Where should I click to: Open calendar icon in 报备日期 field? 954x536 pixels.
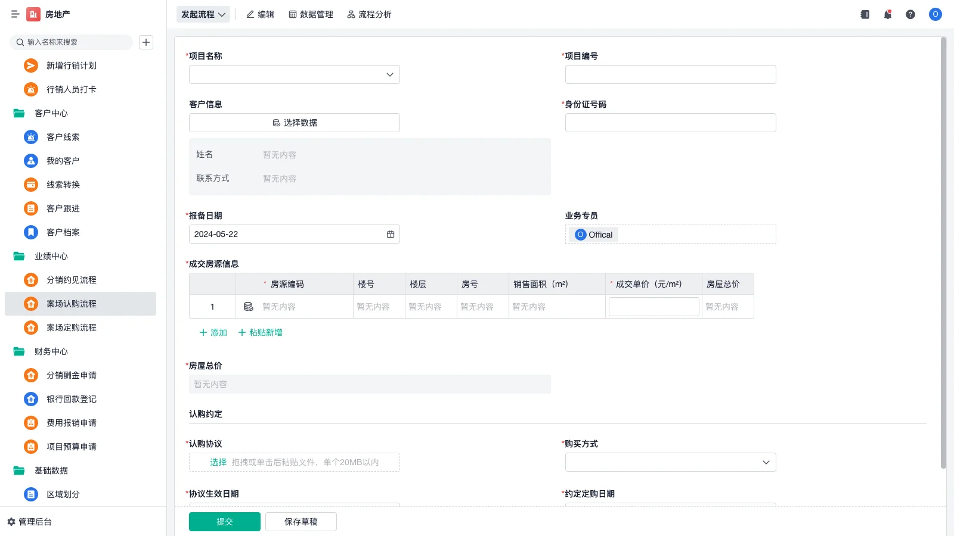(x=391, y=234)
